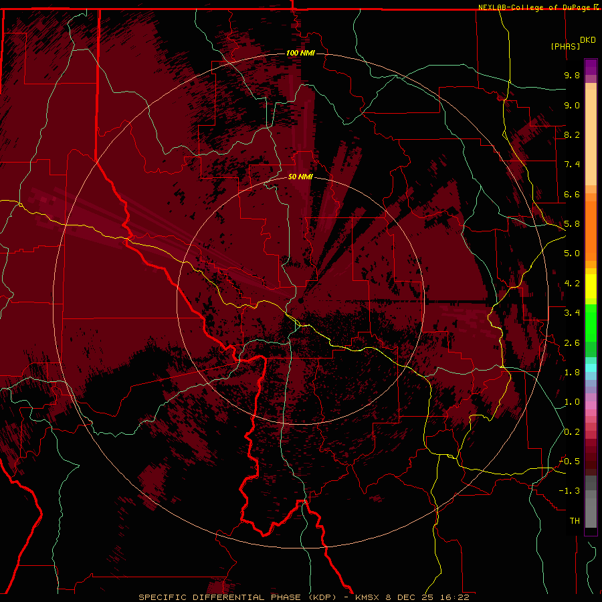Click the 50 NMI range ring label

300,177
